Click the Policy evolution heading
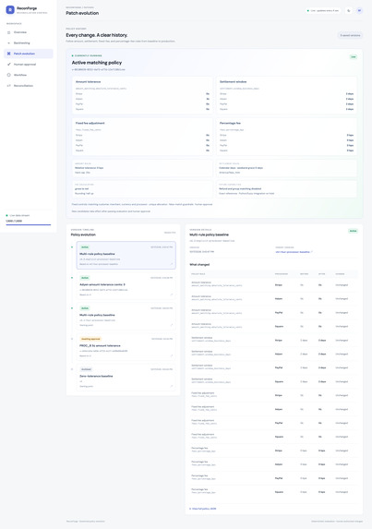 [83, 234]
